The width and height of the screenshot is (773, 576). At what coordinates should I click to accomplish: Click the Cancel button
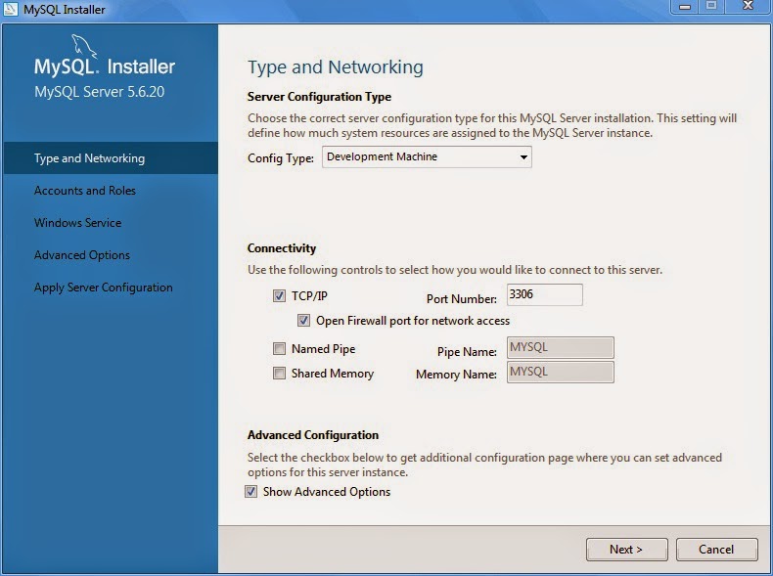click(x=716, y=550)
